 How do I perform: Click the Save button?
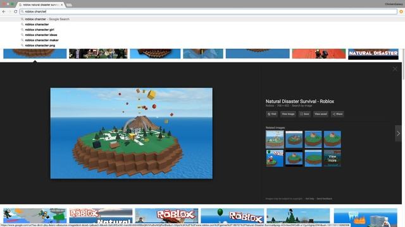304,114
